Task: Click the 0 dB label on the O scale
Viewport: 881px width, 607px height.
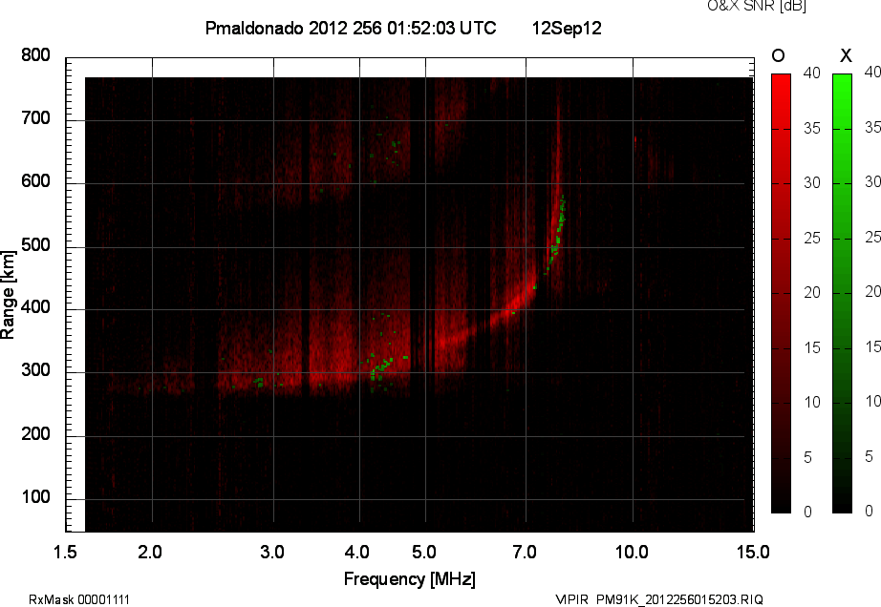Action: point(808,512)
